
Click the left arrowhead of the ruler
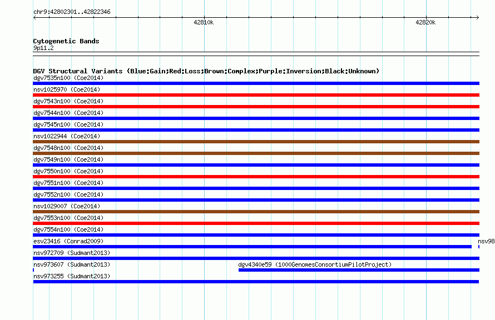coord(34,18)
